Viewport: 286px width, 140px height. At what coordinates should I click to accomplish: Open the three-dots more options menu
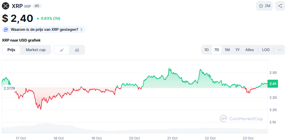pyautogui.click(x=280, y=50)
